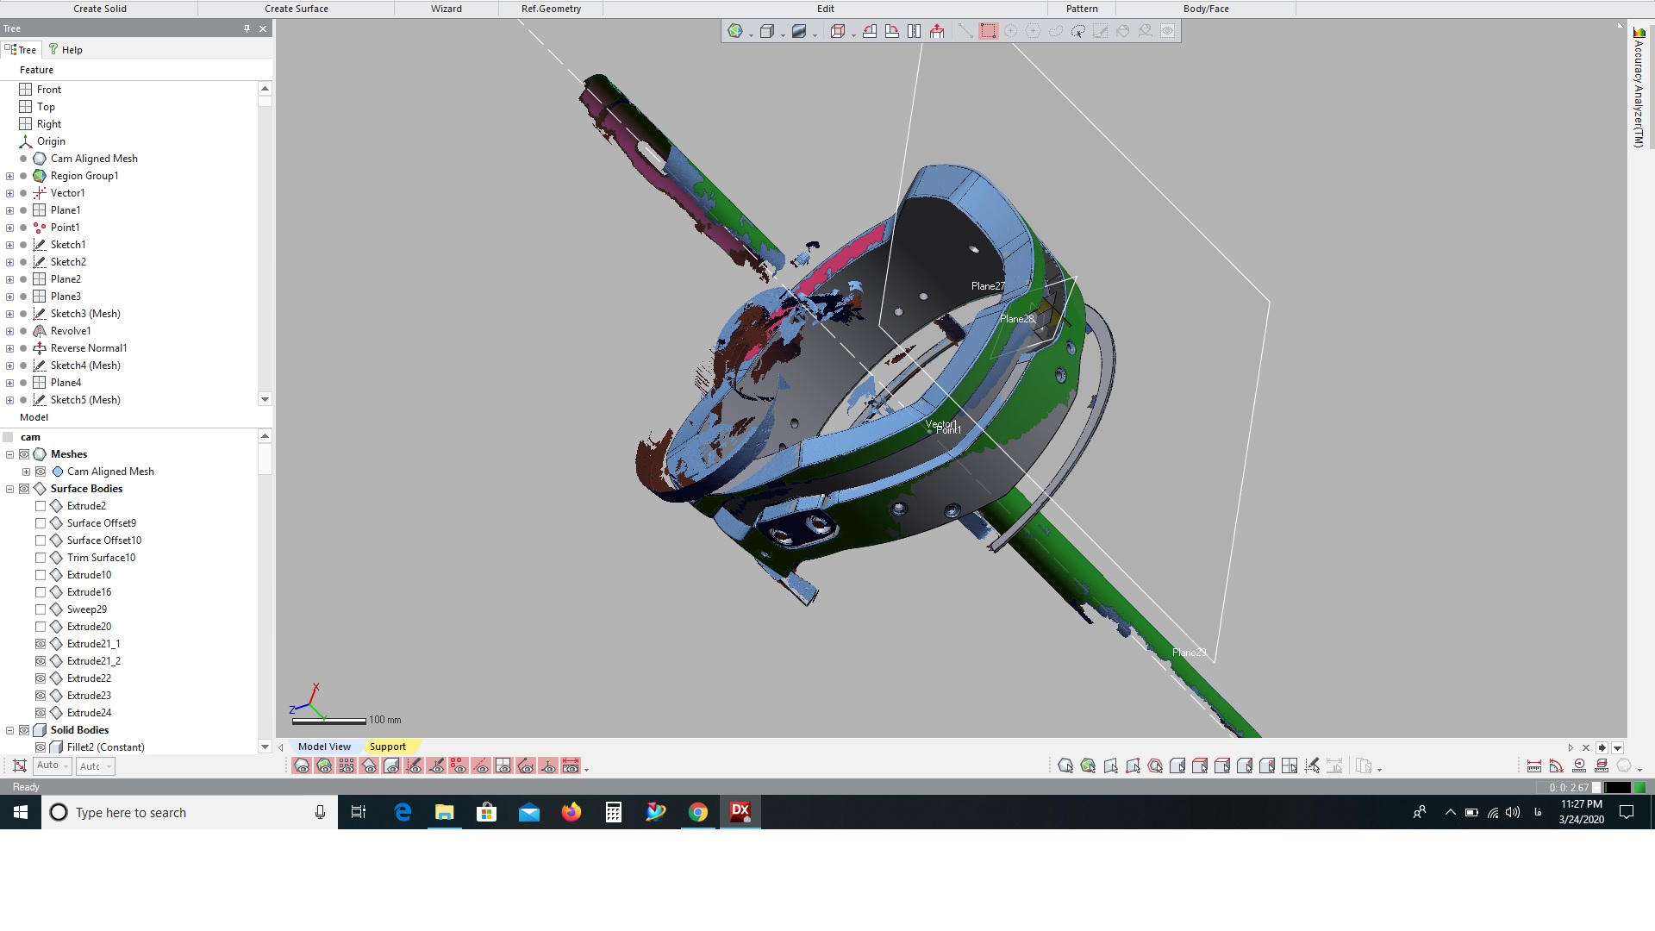The height and width of the screenshot is (931, 1655).
Task: Enable the sketch selection filter pencil icon
Action: click(1312, 766)
